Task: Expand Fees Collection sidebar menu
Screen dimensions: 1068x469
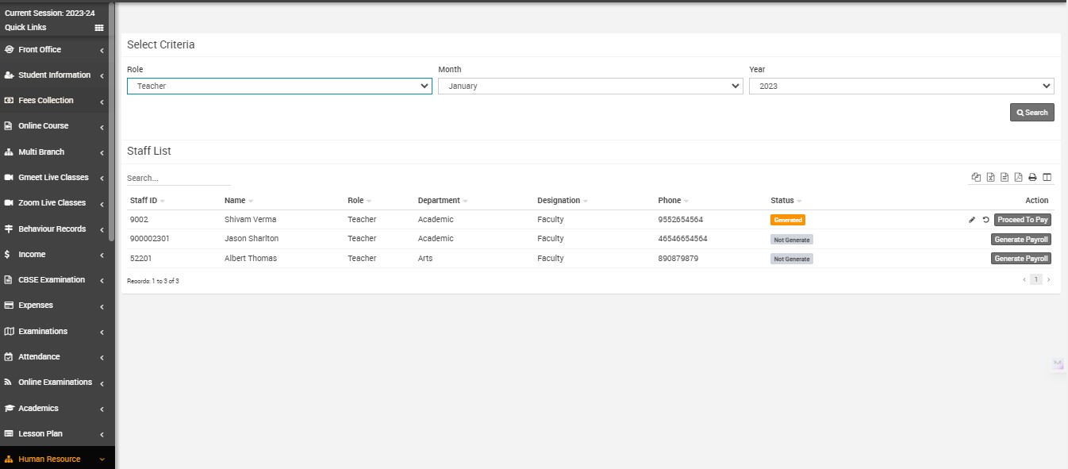Action: [x=57, y=101]
